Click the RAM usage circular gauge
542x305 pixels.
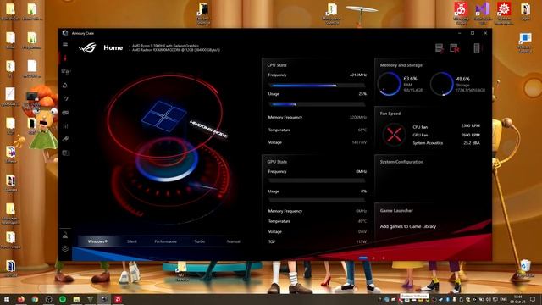point(389,84)
